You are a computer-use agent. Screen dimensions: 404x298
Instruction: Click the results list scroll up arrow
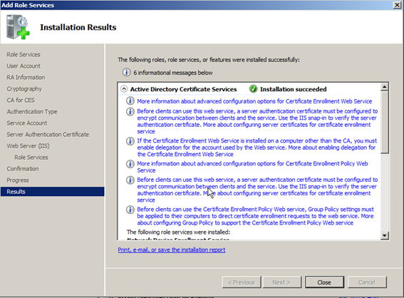point(385,87)
